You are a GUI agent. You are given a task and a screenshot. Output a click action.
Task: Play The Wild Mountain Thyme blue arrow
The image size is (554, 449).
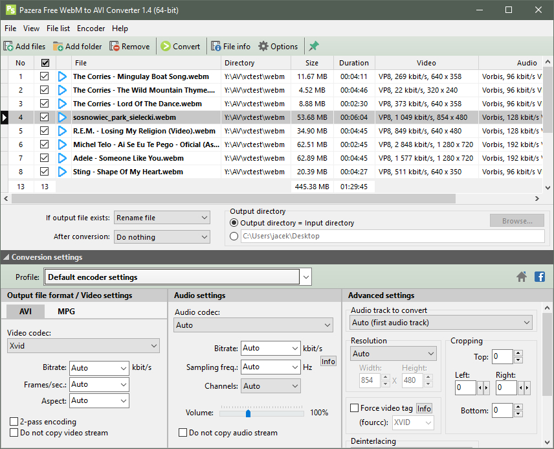[62, 90]
